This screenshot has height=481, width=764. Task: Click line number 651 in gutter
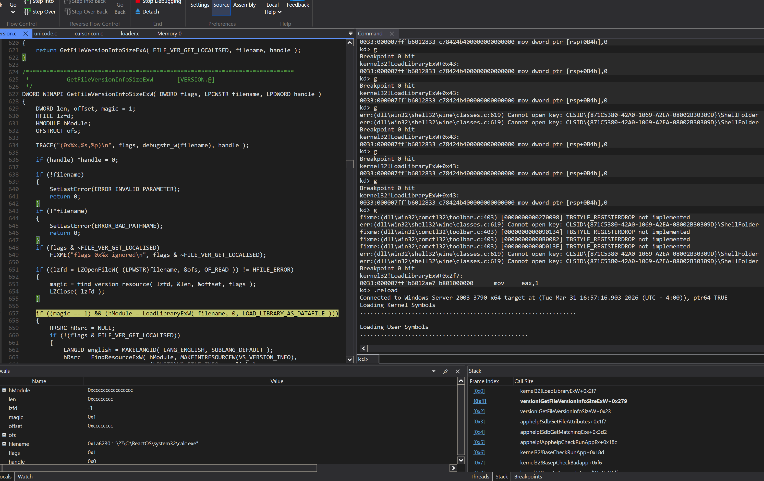pyautogui.click(x=13, y=270)
